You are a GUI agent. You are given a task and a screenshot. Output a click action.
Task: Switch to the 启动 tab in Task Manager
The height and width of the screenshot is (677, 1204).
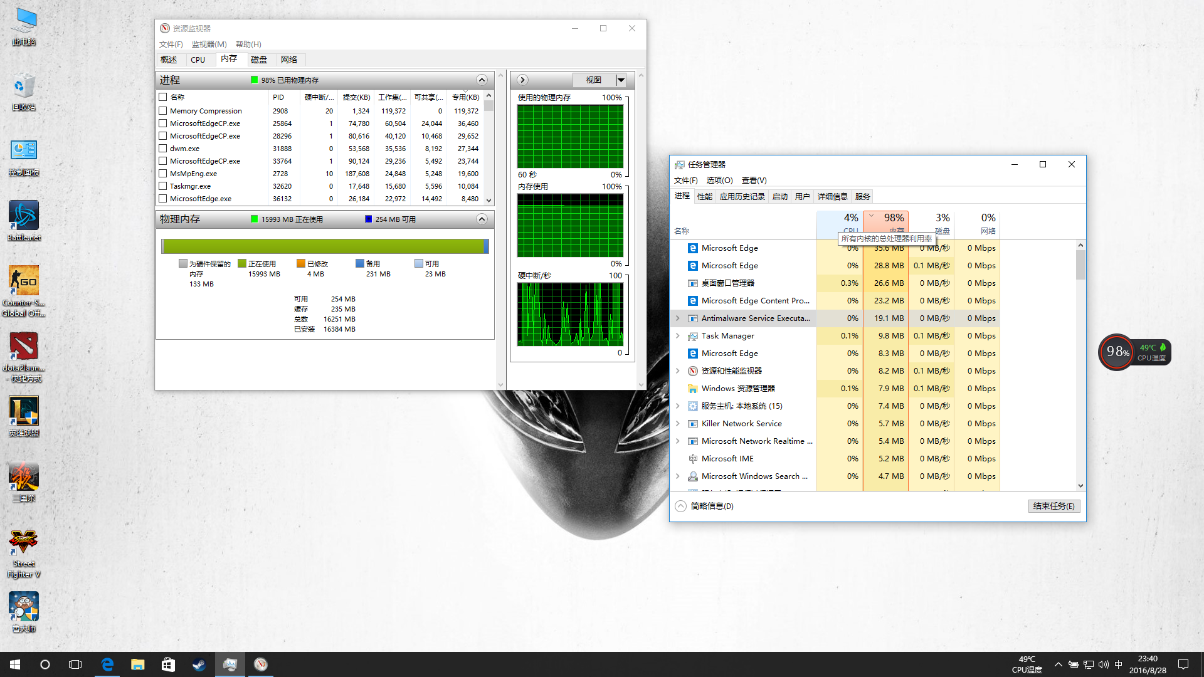[779, 196]
